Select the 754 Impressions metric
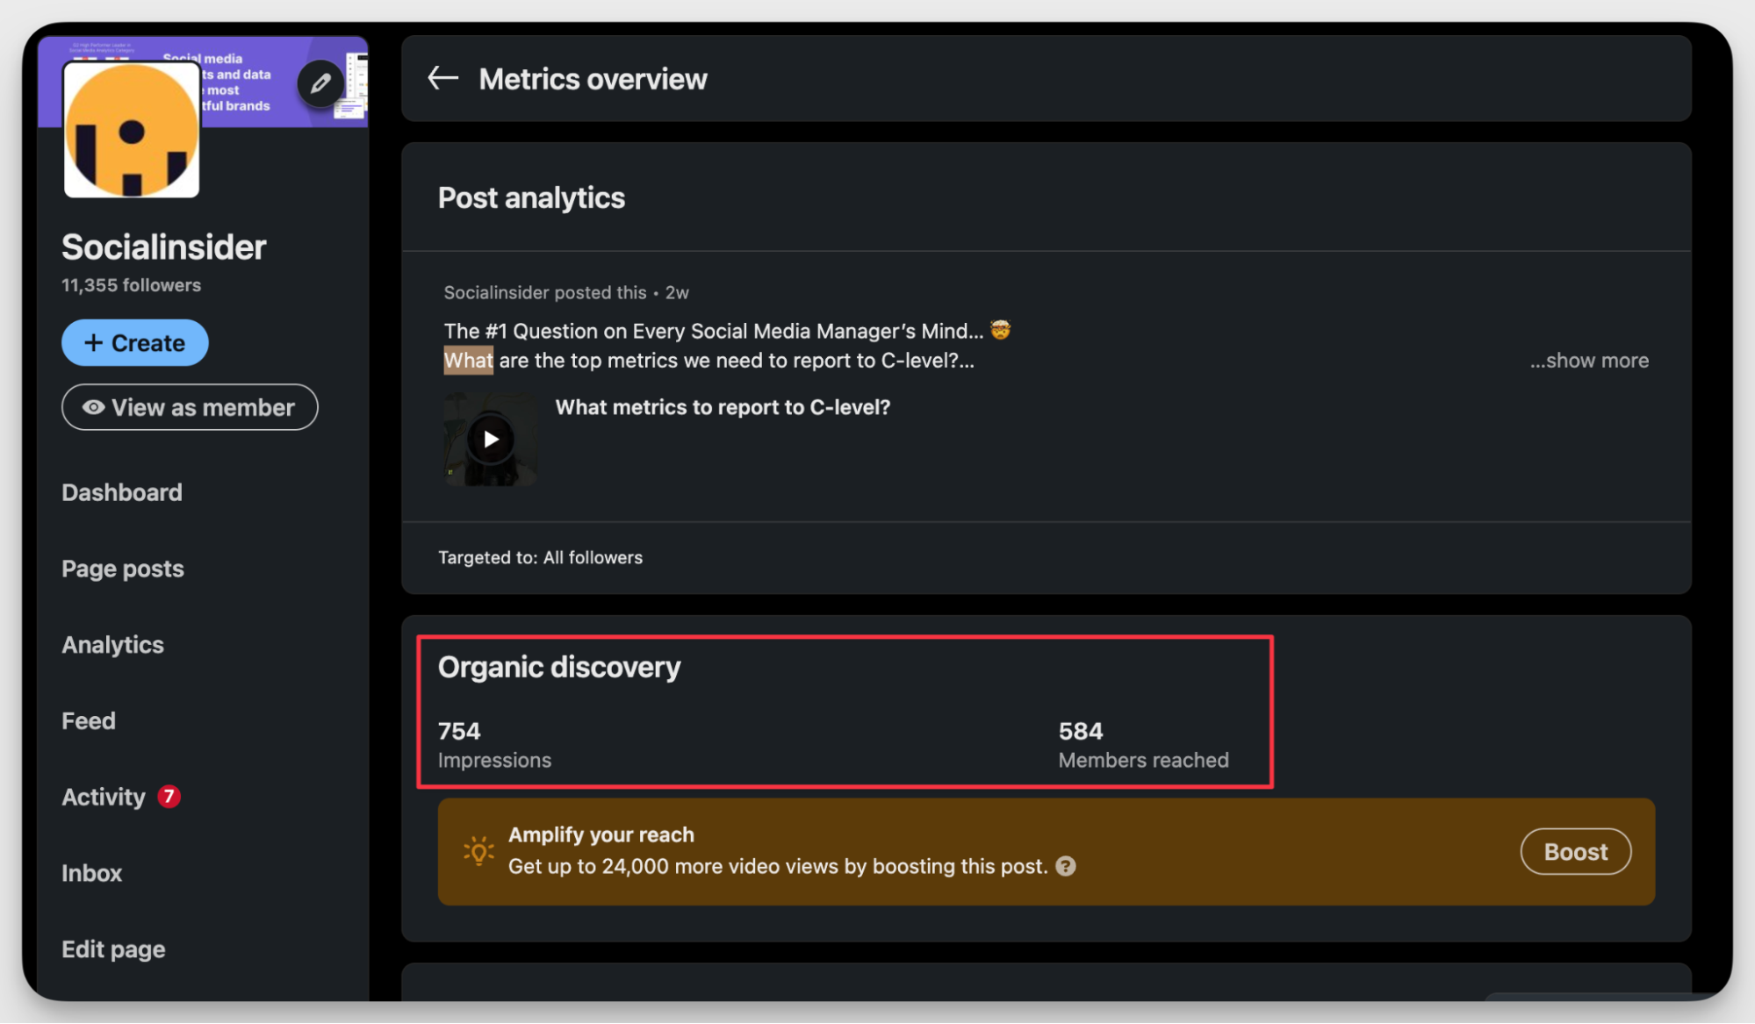 click(494, 745)
